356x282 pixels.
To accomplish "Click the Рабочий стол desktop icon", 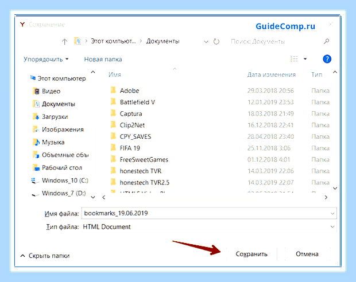I will (x=36, y=168).
